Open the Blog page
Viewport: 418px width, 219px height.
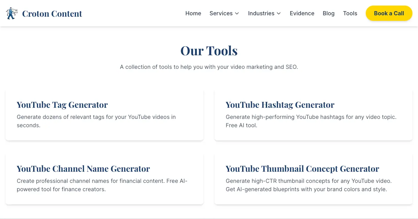tap(328, 13)
